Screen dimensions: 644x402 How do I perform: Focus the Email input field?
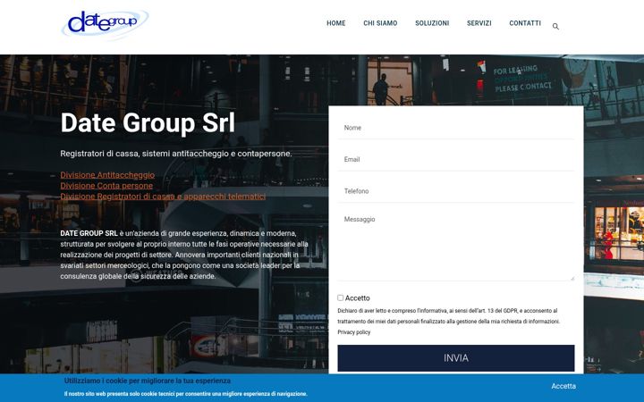click(x=456, y=160)
